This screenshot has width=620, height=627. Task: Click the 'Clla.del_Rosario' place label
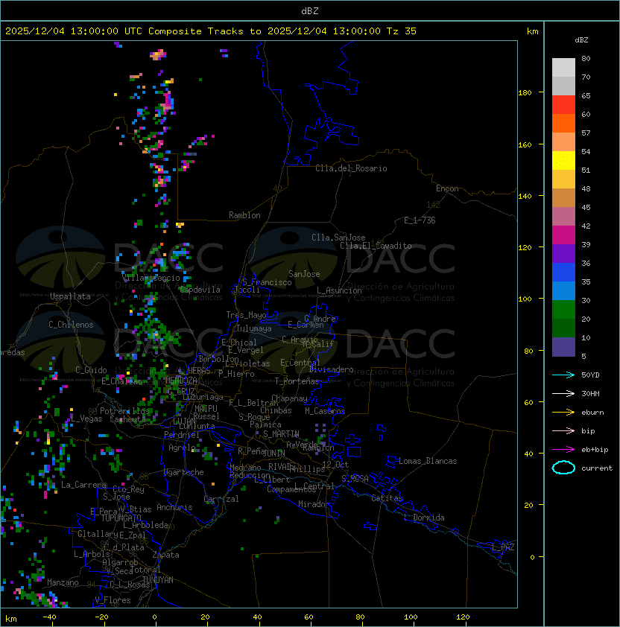(351, 168)
